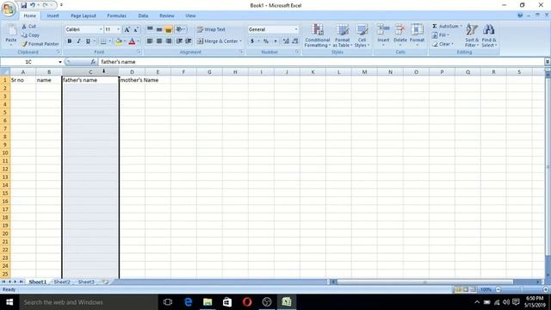
Task: Toggle Bold formatting
Action: click(70, 41)
